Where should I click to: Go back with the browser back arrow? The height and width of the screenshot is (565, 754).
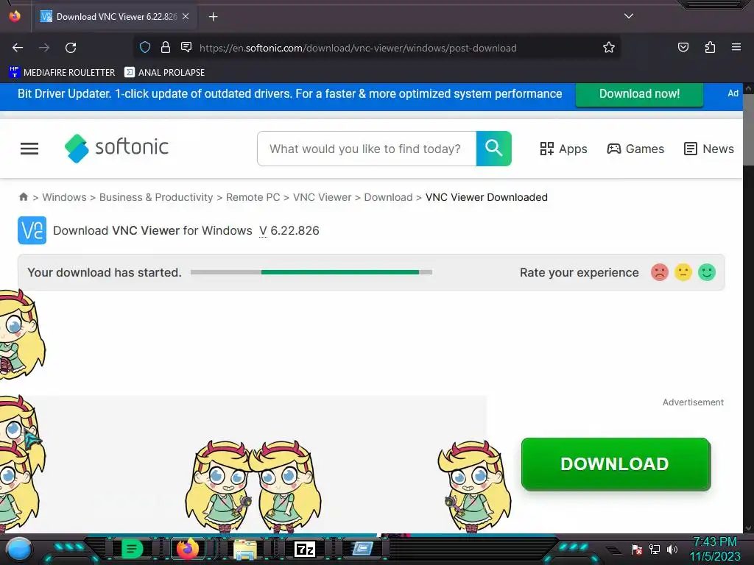18,48
